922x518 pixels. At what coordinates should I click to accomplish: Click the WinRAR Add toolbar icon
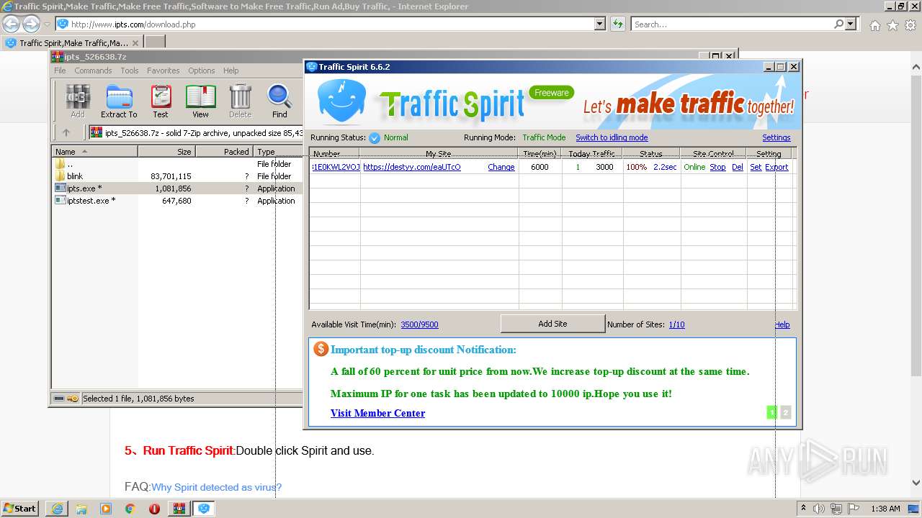[78, 101]
